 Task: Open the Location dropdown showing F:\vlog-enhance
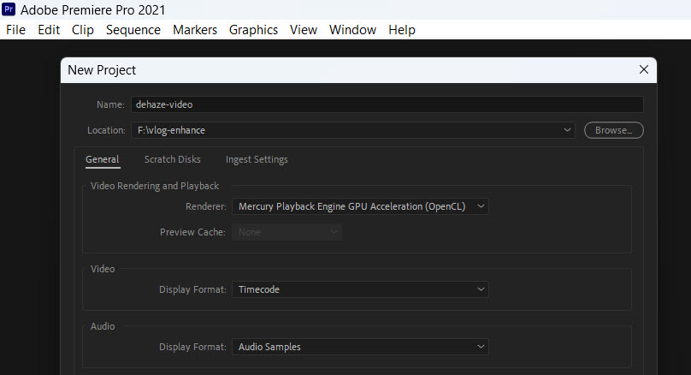353,130
